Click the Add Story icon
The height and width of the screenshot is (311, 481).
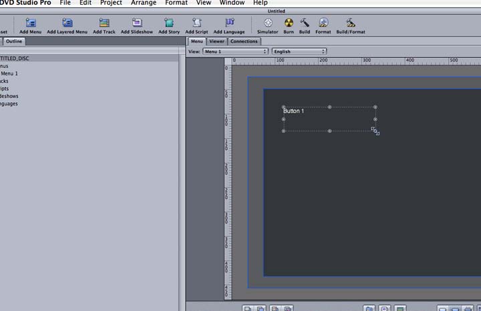(x=169, y=23)
